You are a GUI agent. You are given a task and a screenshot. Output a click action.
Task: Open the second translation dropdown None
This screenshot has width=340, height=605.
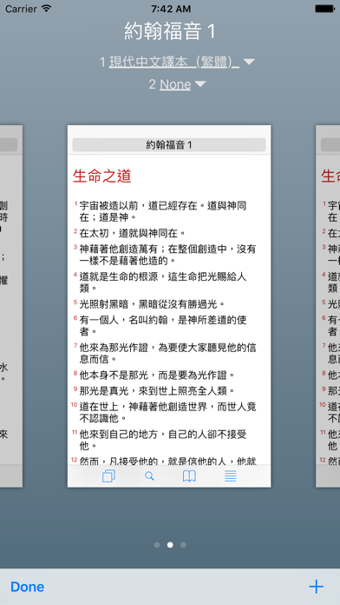point(175,84)
